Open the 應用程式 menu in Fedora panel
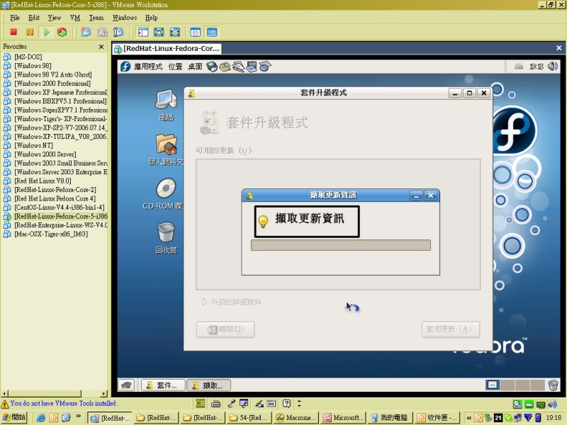 [x=148, y=67]
